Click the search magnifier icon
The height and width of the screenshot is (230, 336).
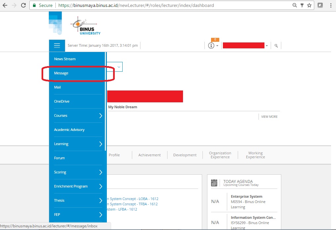tap(276, 46)
